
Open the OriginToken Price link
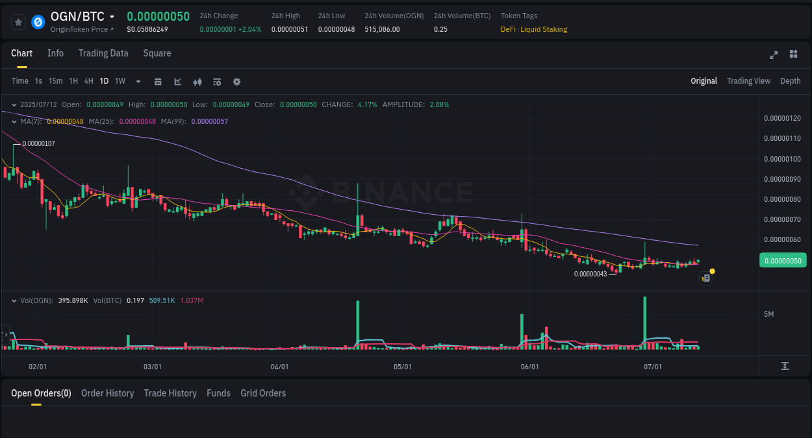pyautogui.click(x=82, y=29)
